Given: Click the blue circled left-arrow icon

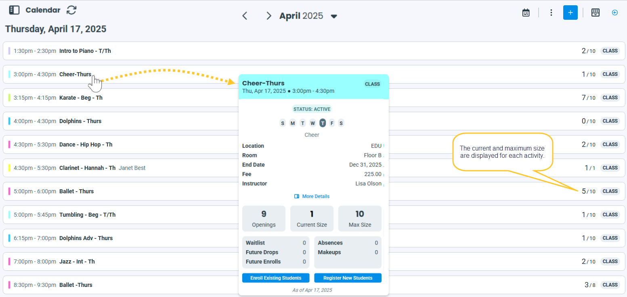Looking at the screenshot, I should (x=615, y=13).
